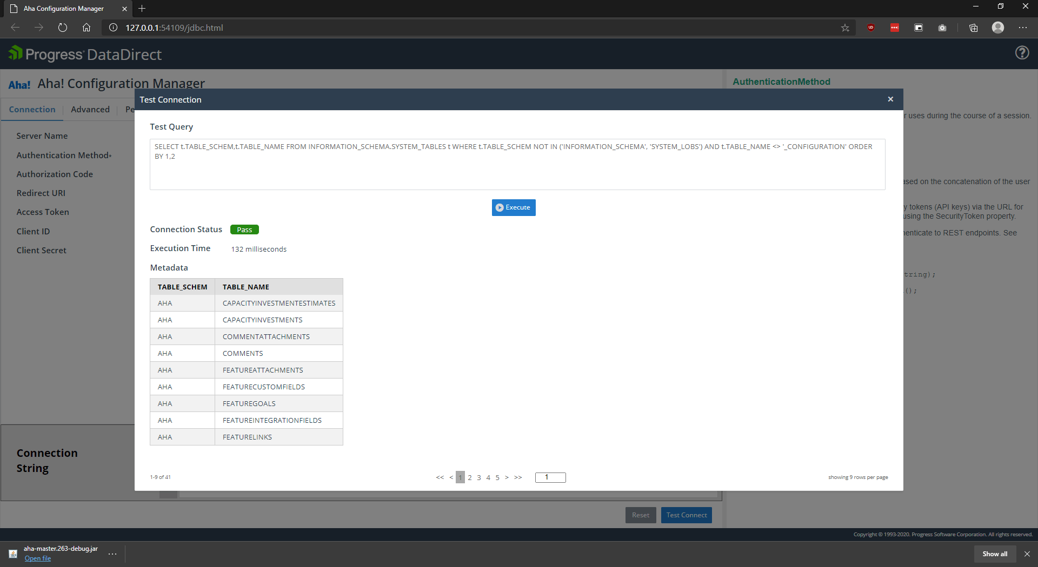Viewport: 1038px width, 567px height.
Task: Open the downloaded file link
Action: coord(38,558)
